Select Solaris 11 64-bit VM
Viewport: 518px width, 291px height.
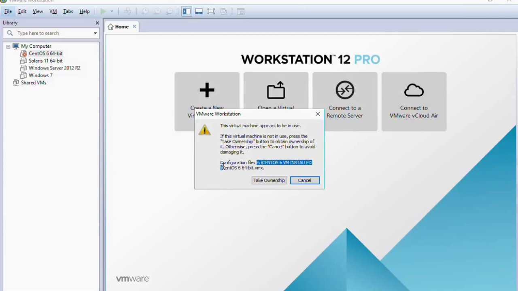coord(45,61)
